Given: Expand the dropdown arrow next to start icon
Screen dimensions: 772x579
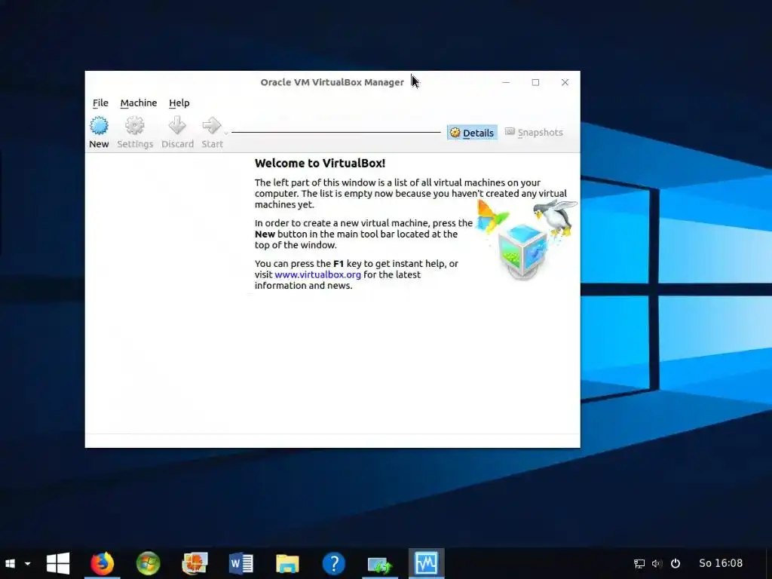Looking at the screenshot, I should pyautogui.click(x=28, y=564).
